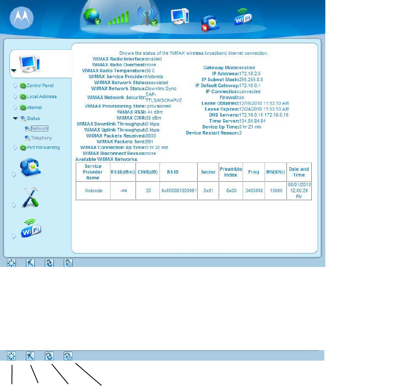Open the Port Forwarding menu item
This screenshot has height=386, width=395.
43,147
